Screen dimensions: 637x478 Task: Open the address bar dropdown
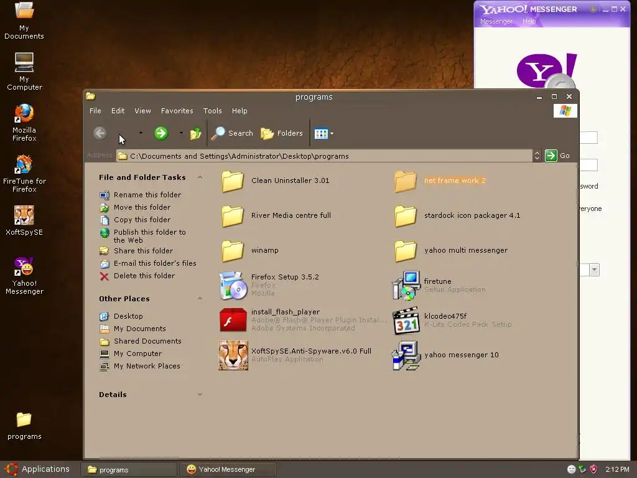537,156
